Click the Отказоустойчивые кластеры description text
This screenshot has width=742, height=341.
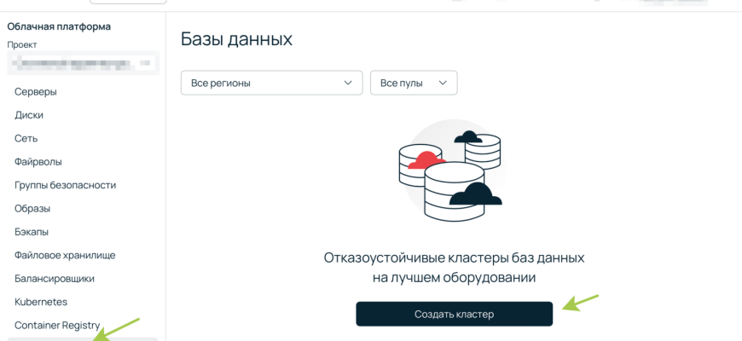tap(454, 267)
